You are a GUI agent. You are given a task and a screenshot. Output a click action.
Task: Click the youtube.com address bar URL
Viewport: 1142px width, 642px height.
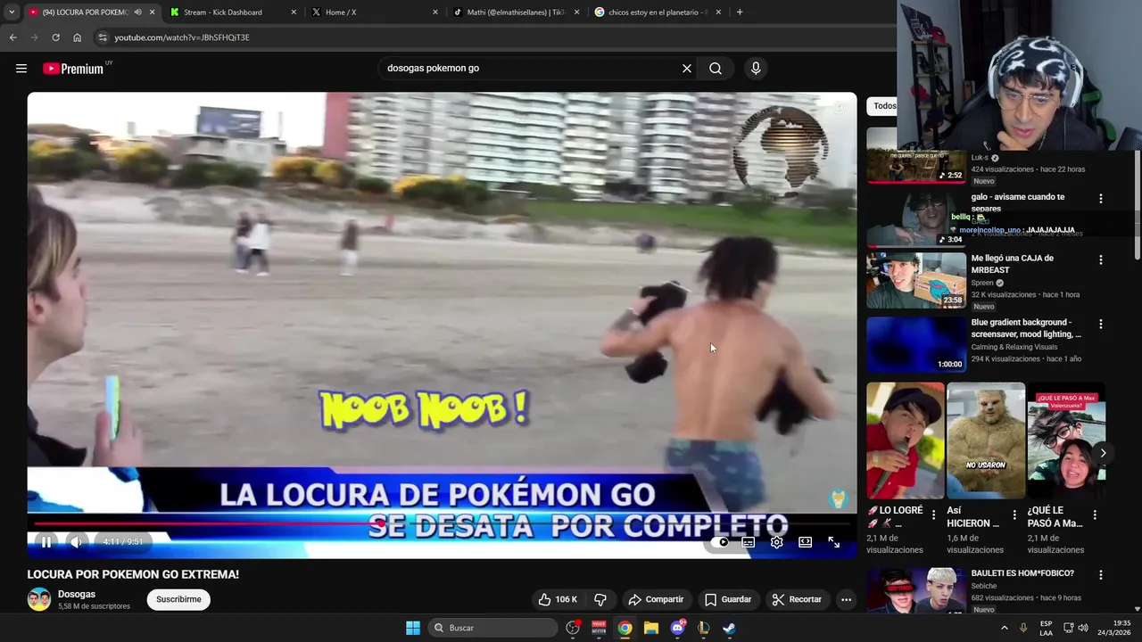coord(182,37)
